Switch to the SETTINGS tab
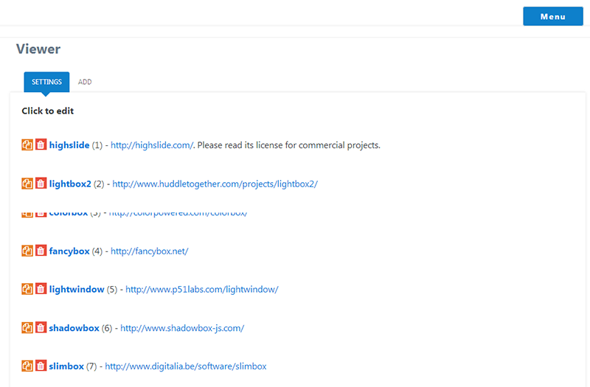Viewport: 590px width, 387px height. pyautogui.click(x=46, y=82)
